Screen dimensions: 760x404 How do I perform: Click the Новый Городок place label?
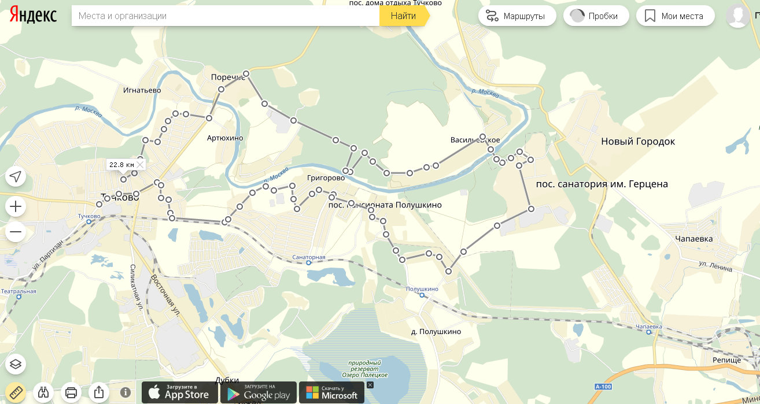point(638,142)
